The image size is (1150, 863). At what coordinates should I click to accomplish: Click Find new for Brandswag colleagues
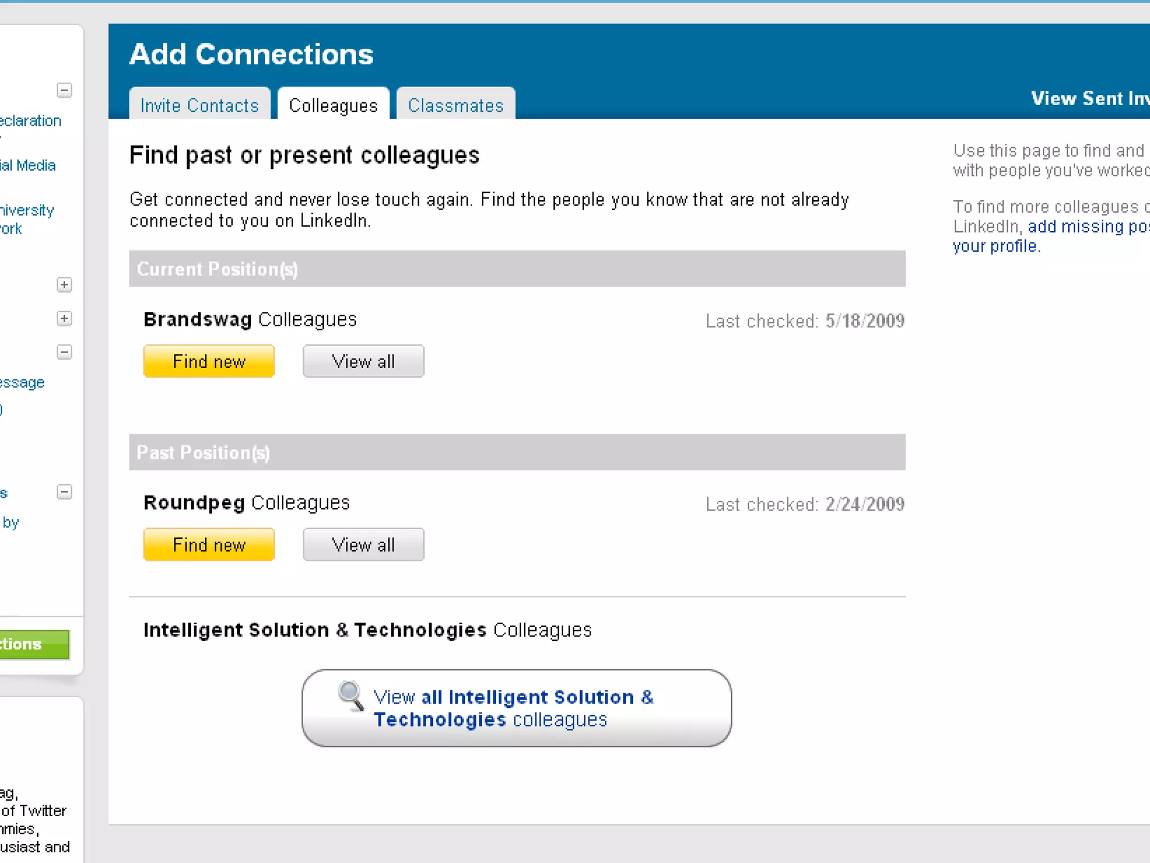(x=209, y=361)
